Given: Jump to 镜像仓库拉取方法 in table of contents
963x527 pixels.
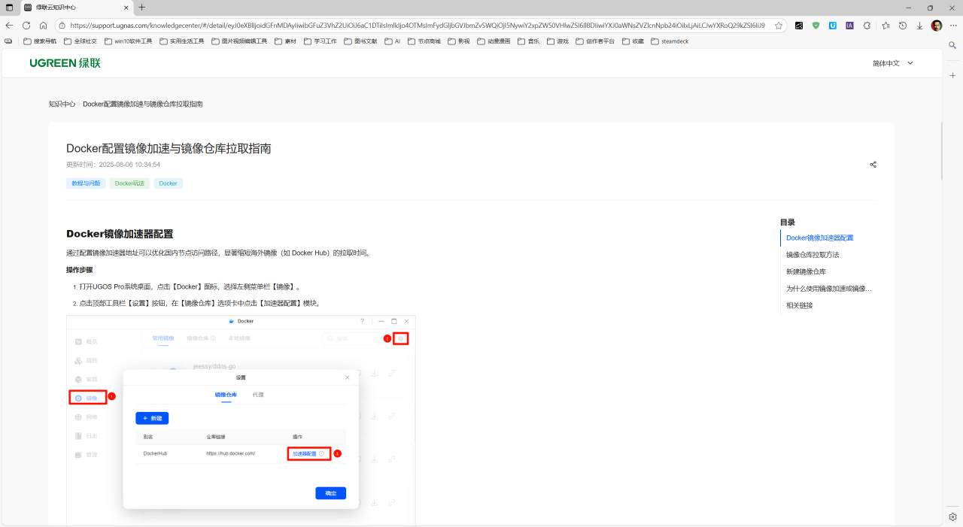Looking at the screenshot, I should [813, 255].
